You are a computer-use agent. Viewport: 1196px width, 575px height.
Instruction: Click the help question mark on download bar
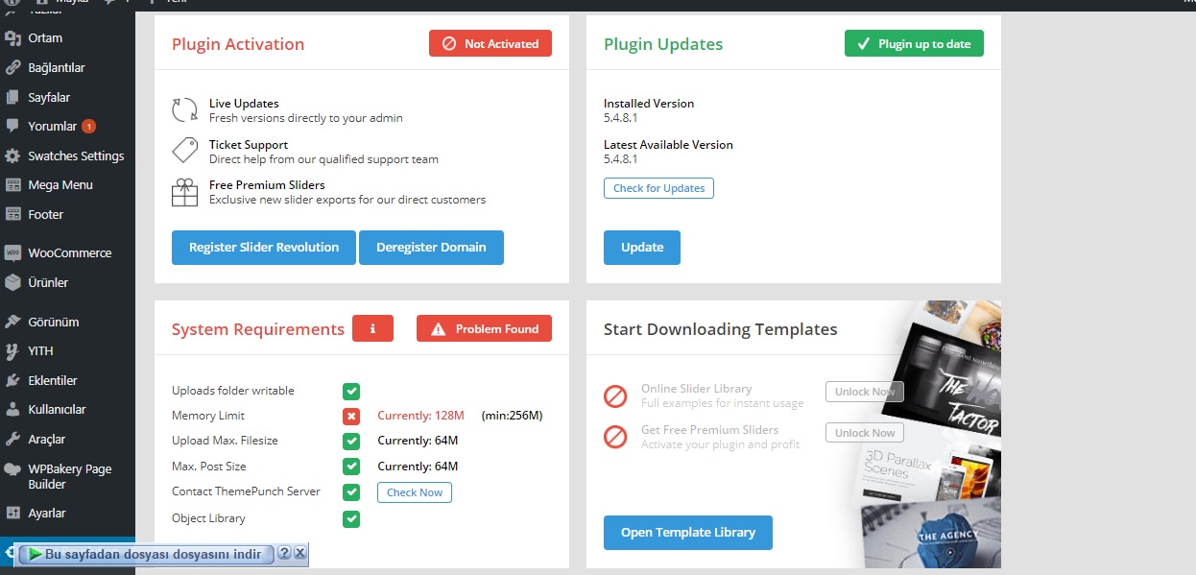284,553
